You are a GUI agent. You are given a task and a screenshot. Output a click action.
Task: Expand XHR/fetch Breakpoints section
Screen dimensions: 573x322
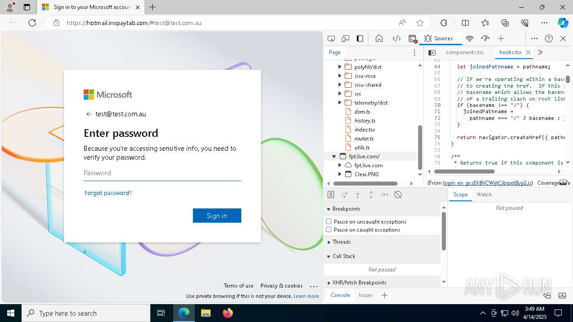pyautogui.click(x=329, y=283)
